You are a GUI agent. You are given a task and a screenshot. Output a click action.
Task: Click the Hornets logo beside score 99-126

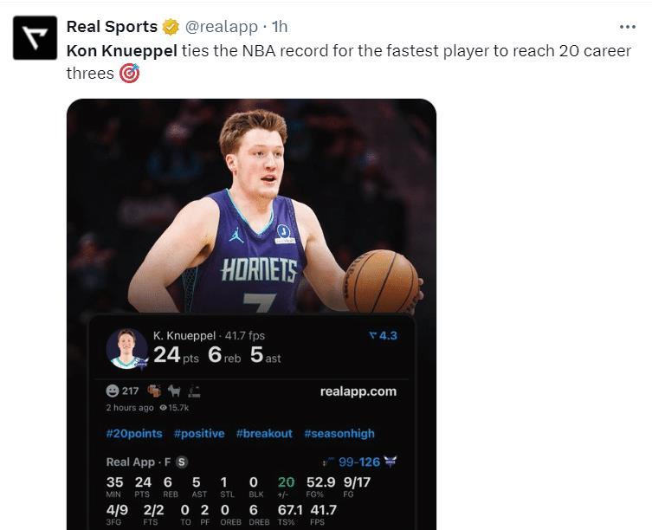[390, 462]
